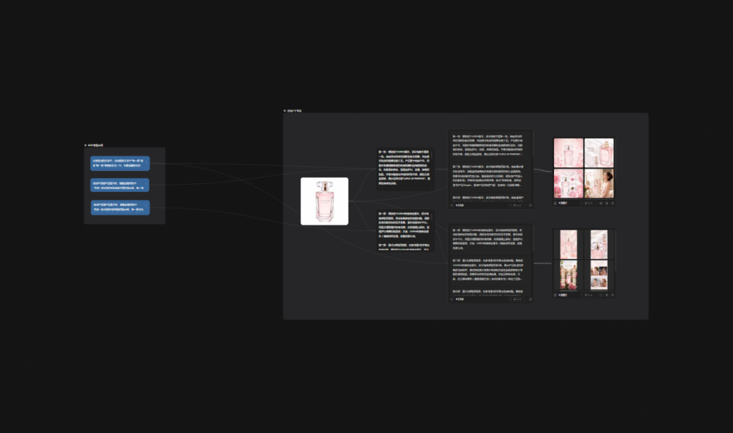Select the middle blue prompt node in left group
This screenshot has height=433, width=733.
[120, 185]
